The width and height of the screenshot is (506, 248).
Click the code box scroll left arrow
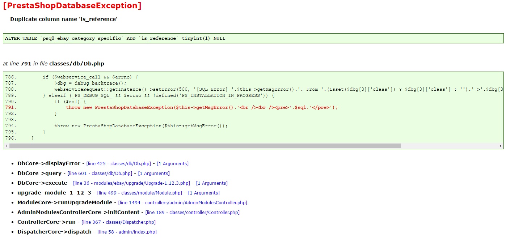[x=6, y=146]
